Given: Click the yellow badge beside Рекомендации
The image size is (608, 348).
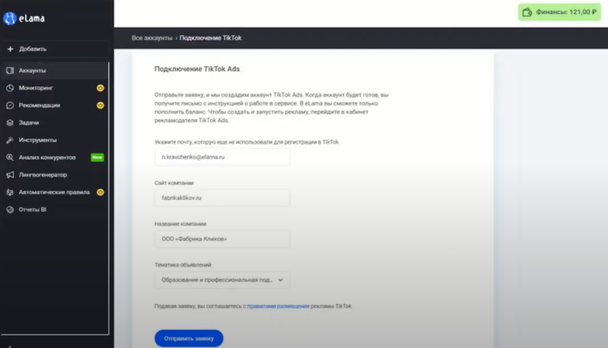Looking at the screenshot, I should tap(100, 106).
